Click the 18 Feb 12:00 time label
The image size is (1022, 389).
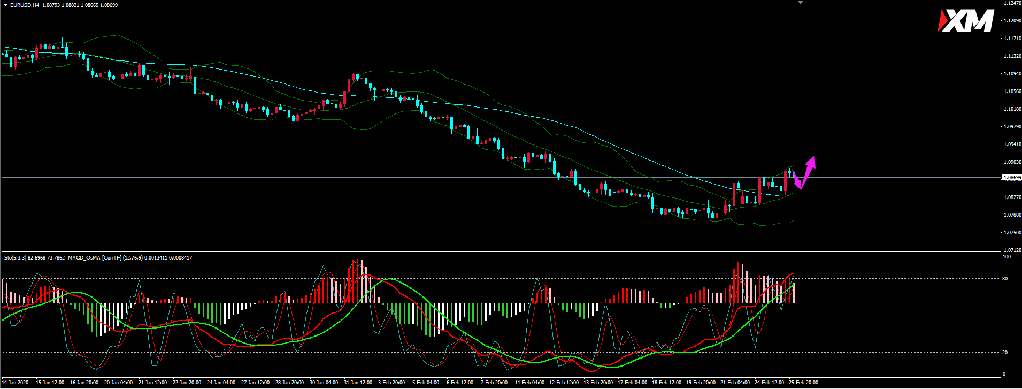pyautogui.click(x=666, y=383)
